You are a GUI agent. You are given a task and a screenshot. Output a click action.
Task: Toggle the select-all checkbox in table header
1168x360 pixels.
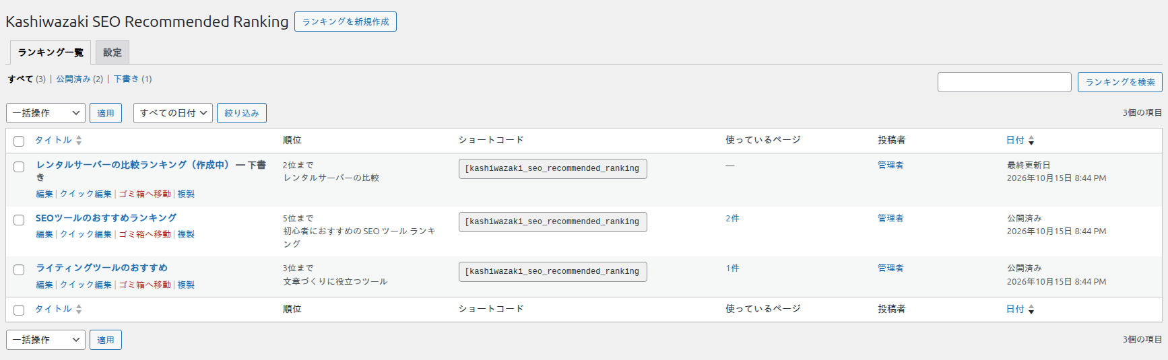(x=19, y=141)
